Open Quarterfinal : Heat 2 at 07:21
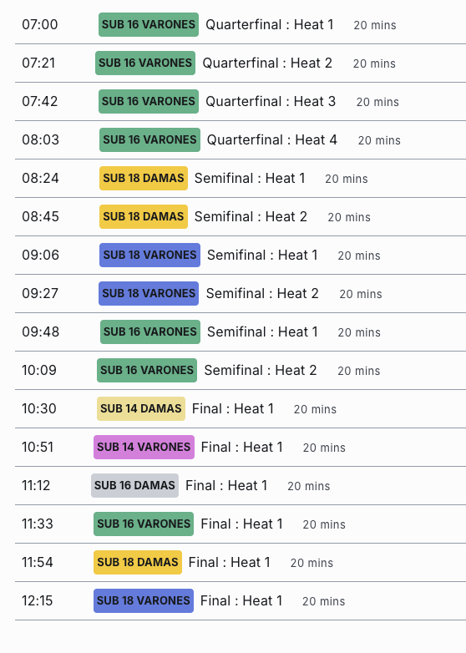Screen dimensions: 466x653 point(267,63)
